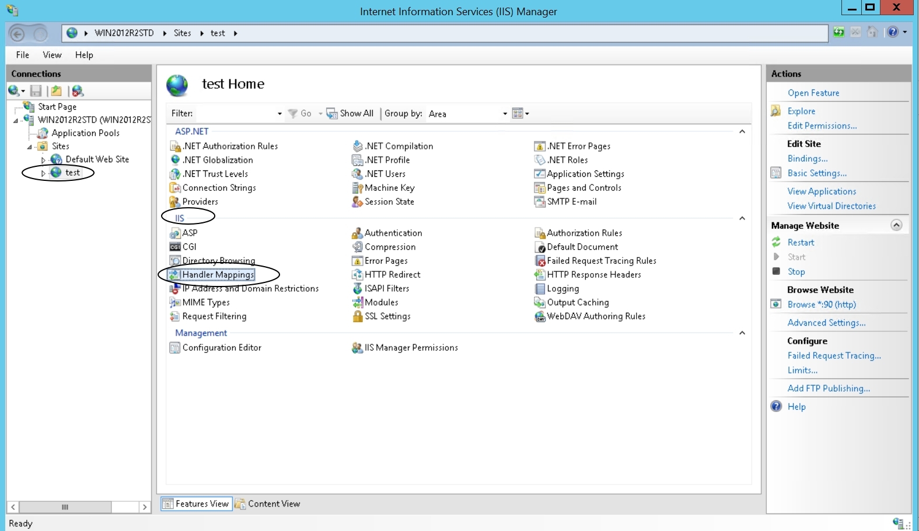The width and height of the screenshot is (919, 531).
Task: Open the Modules feature icon
Action: click(358, 302)
